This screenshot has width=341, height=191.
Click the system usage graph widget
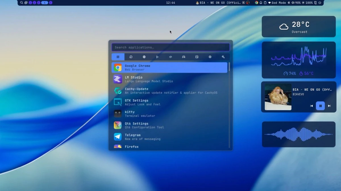299,60
